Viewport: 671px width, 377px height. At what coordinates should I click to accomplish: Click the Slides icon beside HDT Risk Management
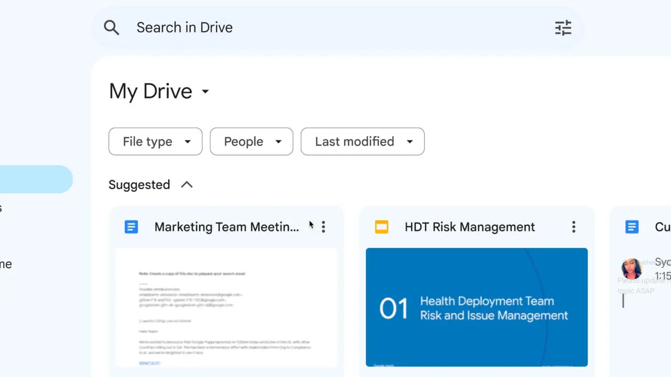(382, 227)
